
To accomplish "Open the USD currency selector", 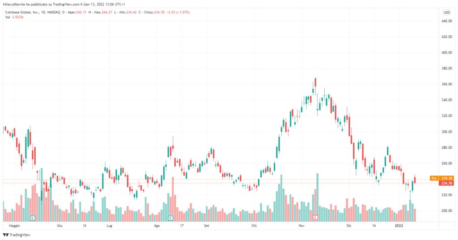I will coord(446,13).
